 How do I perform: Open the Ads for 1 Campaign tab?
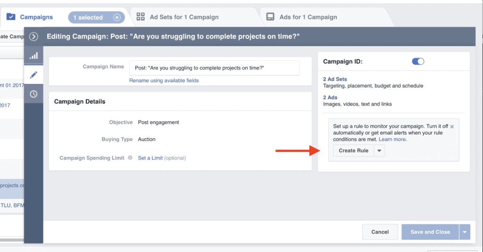tap(308, 17)
